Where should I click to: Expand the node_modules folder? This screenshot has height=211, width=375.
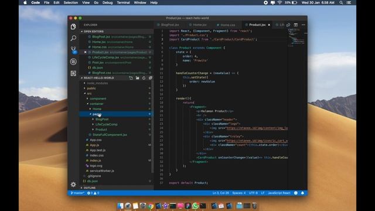97,83
